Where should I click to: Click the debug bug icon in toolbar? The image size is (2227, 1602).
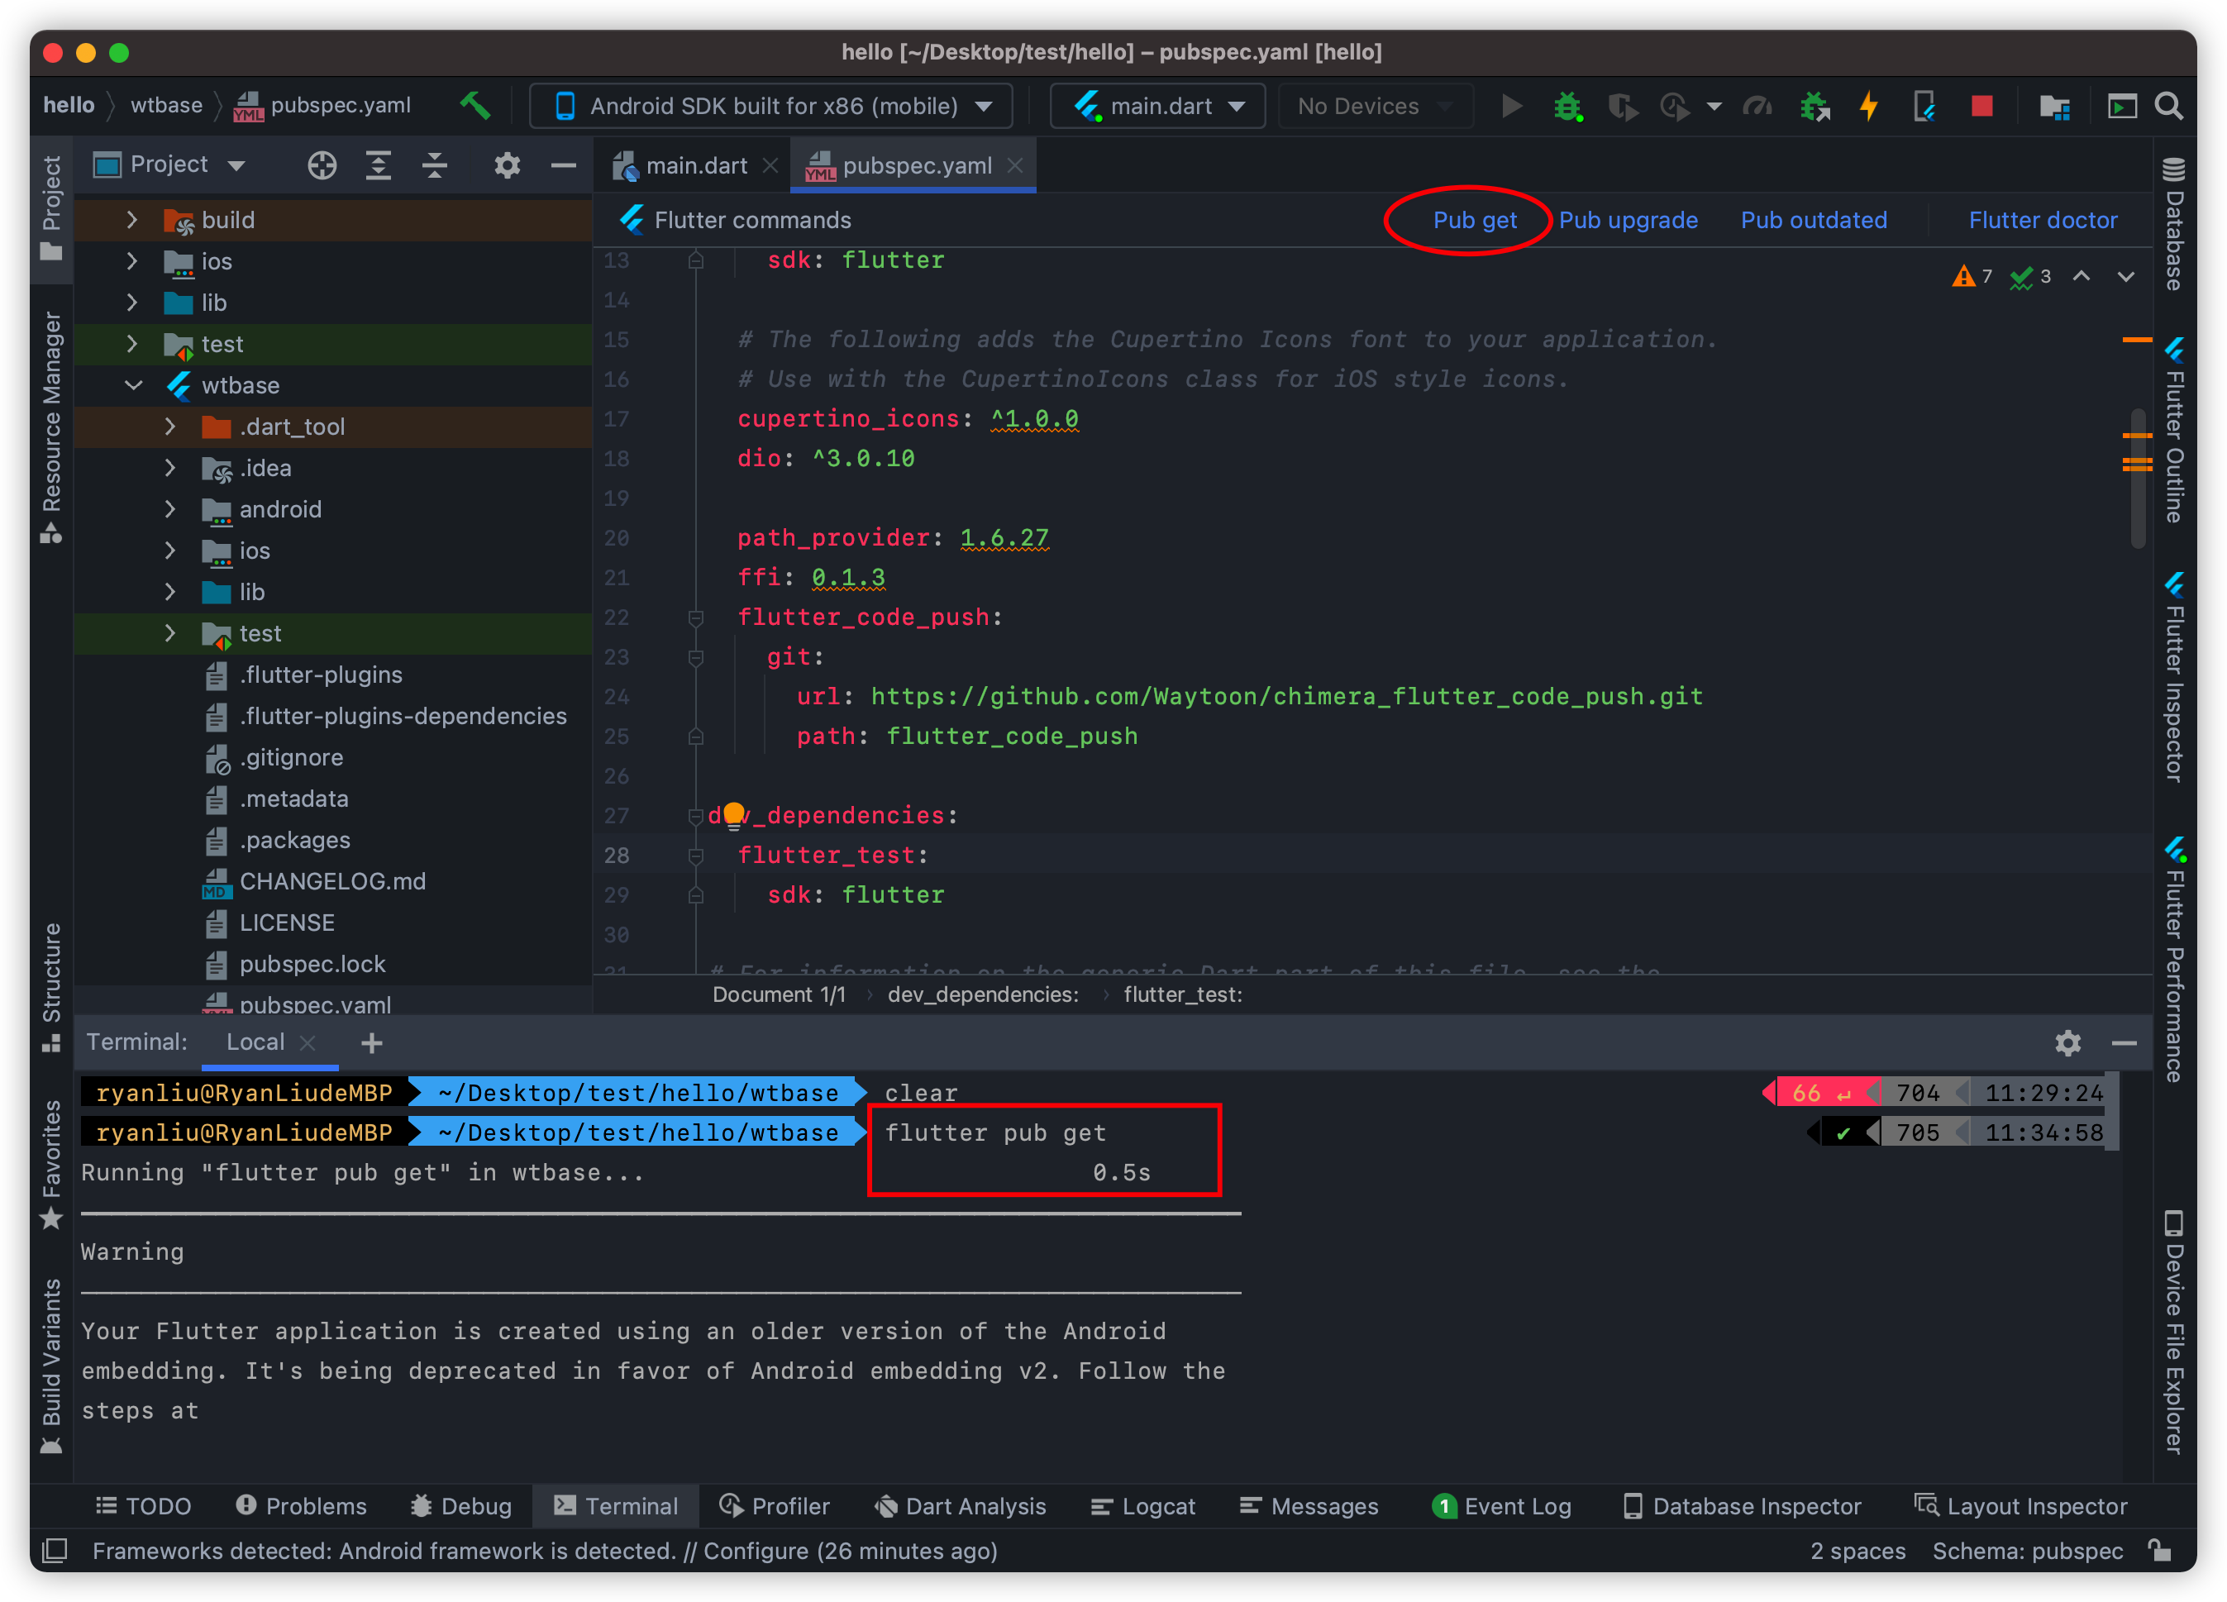click(1565, 109)
